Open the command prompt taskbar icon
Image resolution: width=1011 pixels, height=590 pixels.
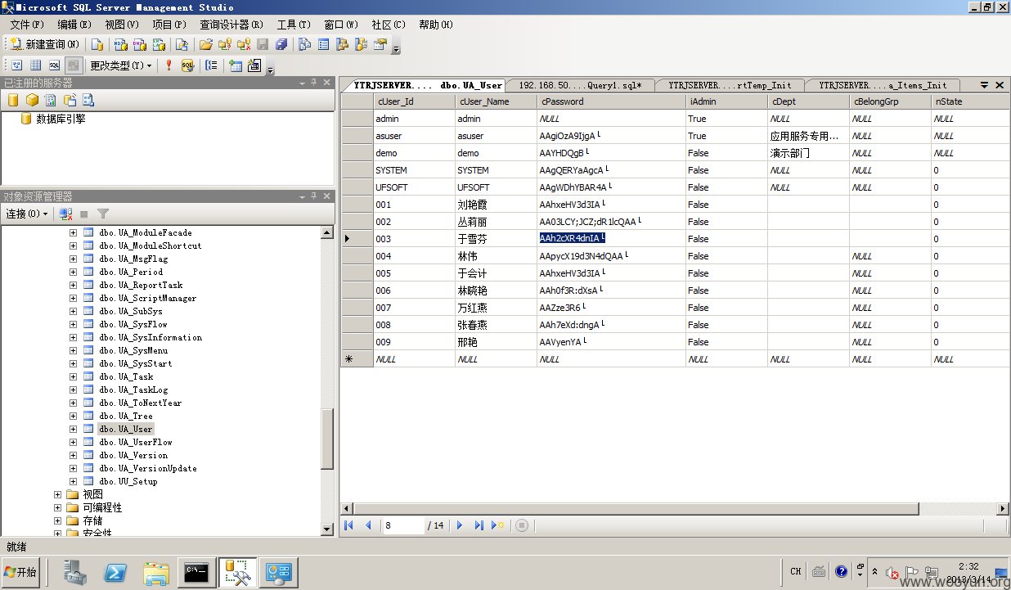point(198,573)
